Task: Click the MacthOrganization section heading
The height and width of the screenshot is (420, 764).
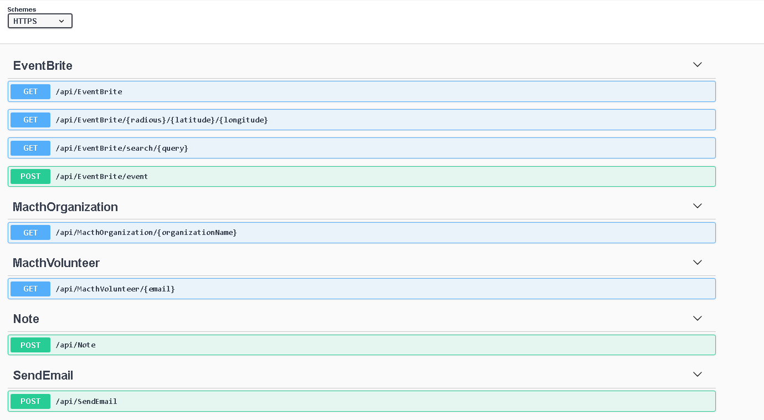Action: (x=65, y=207)
